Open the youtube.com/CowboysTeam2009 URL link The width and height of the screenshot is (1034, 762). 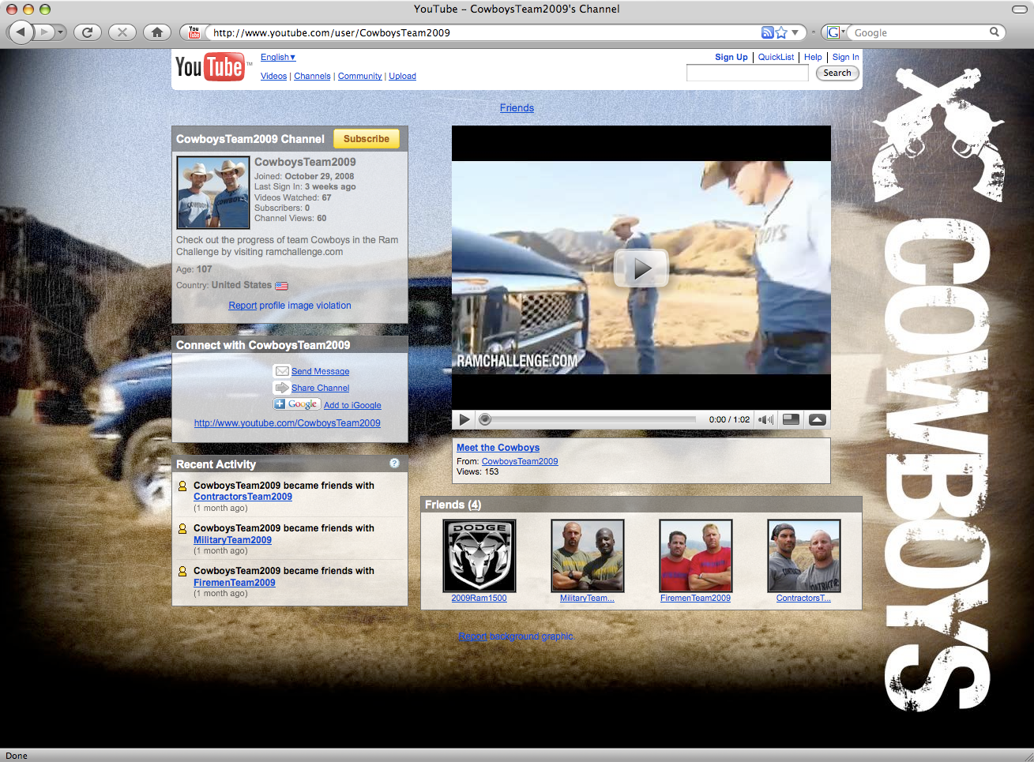[x=288, y=423]
